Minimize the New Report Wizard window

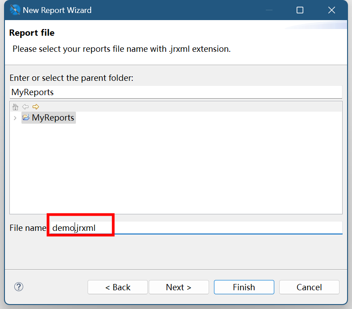[x=268, y=10]
